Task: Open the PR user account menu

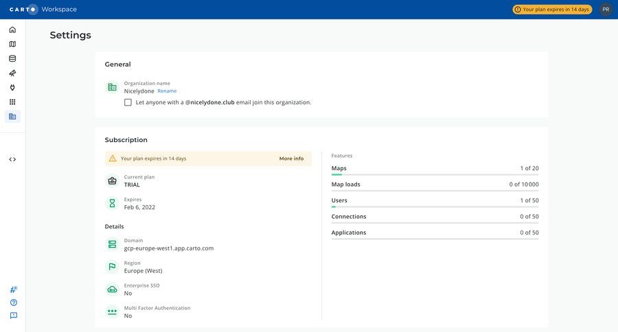Action: point(605,10)
